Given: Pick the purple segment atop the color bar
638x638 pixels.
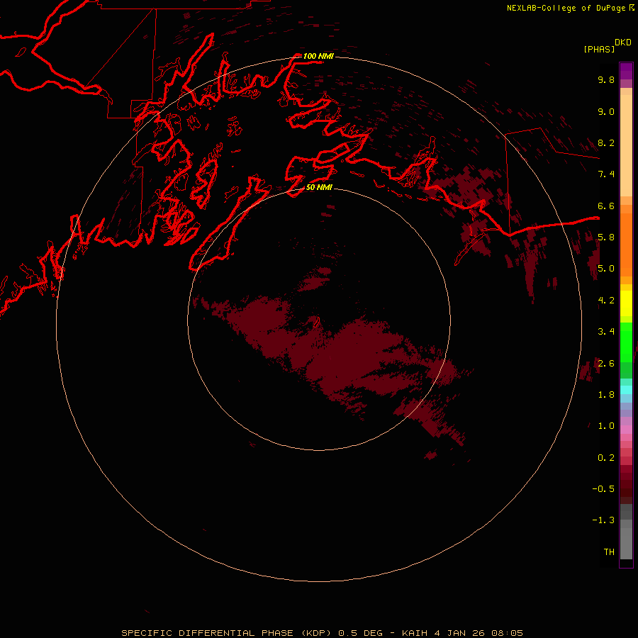Looking at the screenshot, I should coord(626,71).
